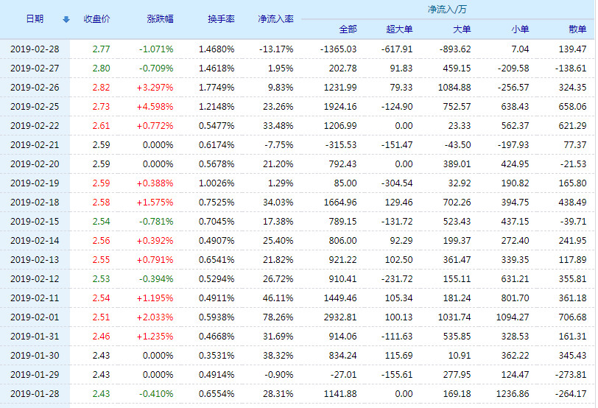Viewport: 598px width, 408px height.
Task: Select the 涨跌幅 column header
Action: (161, 18)
